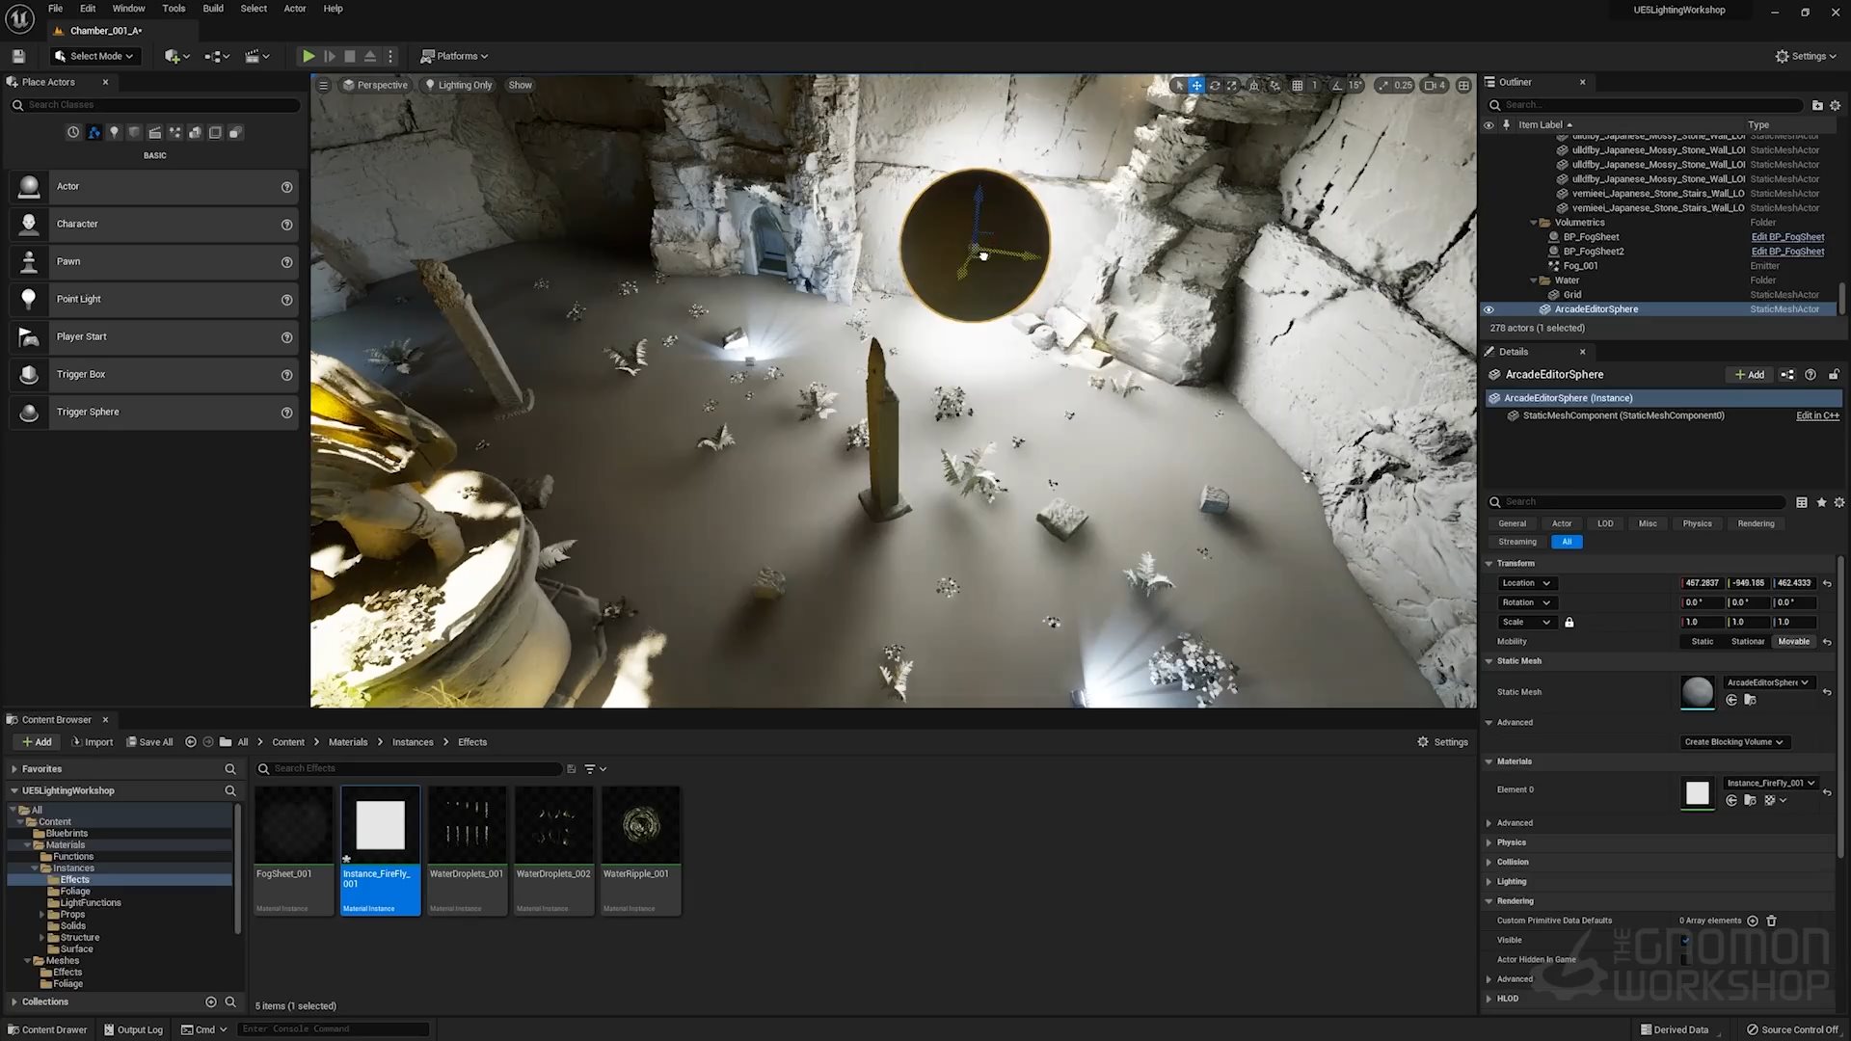
Task: Open the Build menu
Action: pyautogui.click(x=213, y=9)
